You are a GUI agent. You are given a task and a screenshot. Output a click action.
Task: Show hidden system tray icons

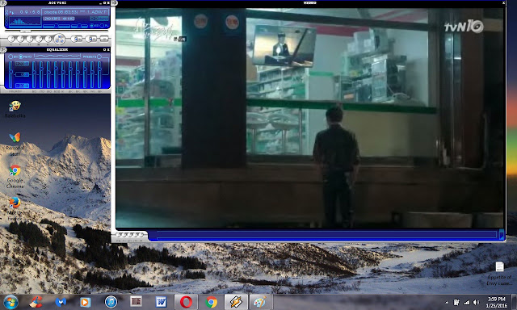(447, 302)
